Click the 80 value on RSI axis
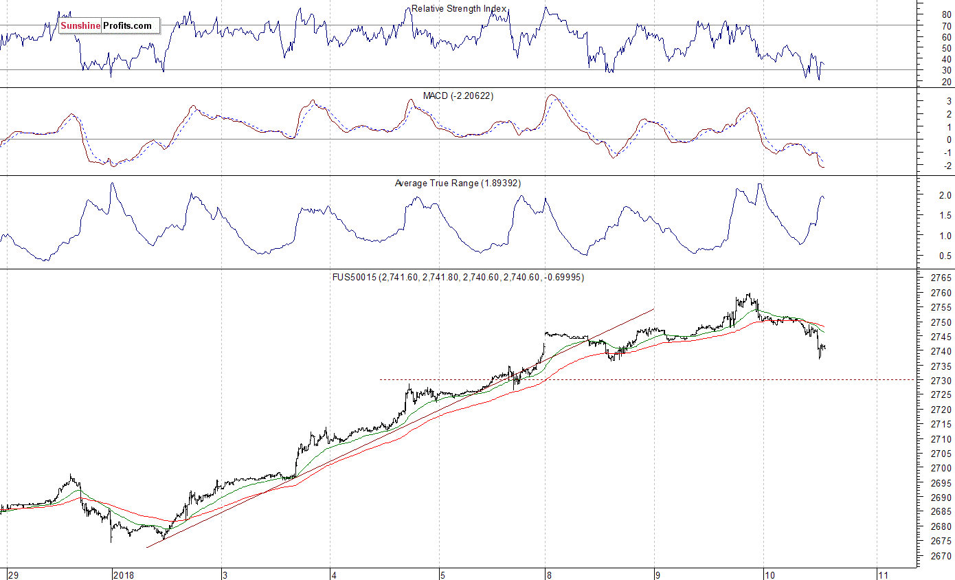The height and width of the screenshot is (580, 955). (946, 14)
